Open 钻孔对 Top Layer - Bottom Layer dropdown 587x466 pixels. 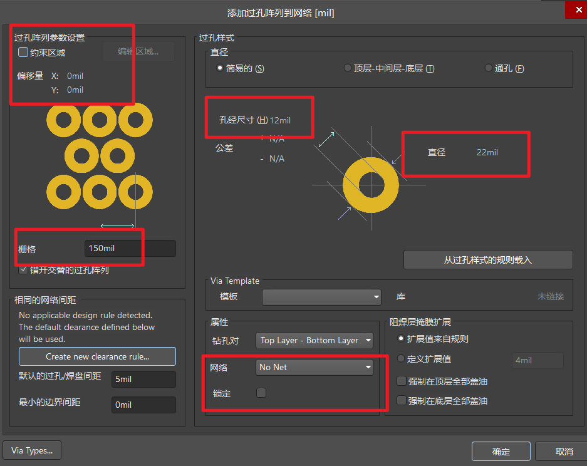pos(314,340)
